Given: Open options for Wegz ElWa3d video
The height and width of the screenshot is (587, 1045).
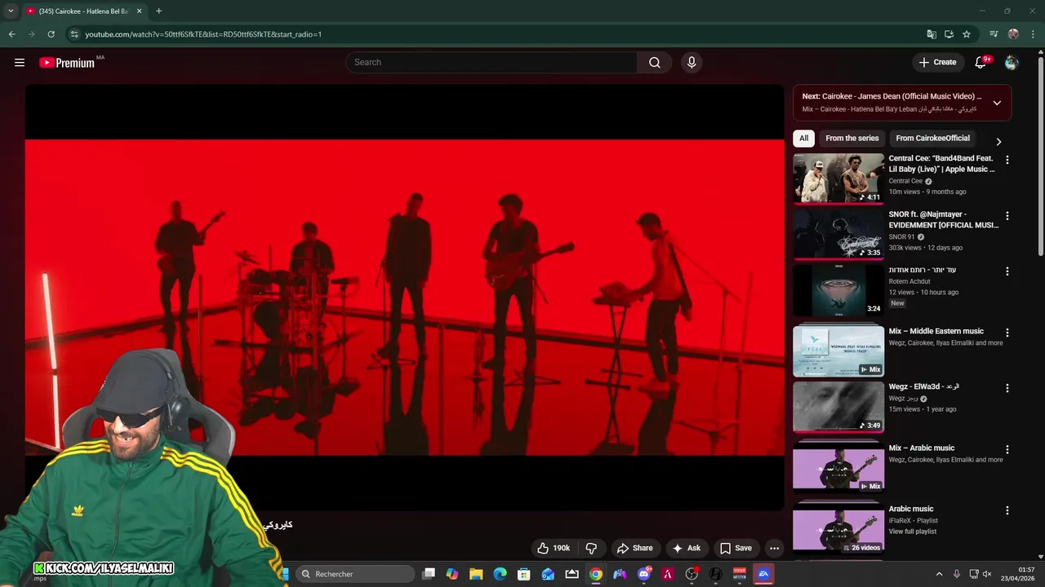Looking at the screenshot, I should (1007, 388).
